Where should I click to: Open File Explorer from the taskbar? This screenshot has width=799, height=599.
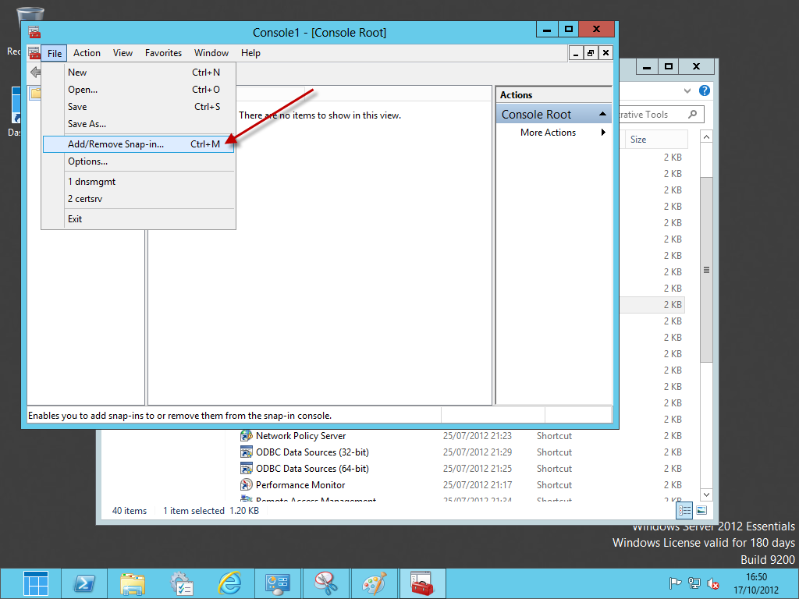133,583
